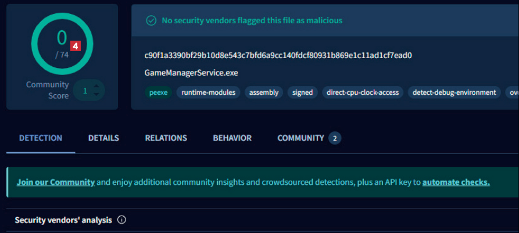Go to the BEHAVIOR tab

pos(232,138)
